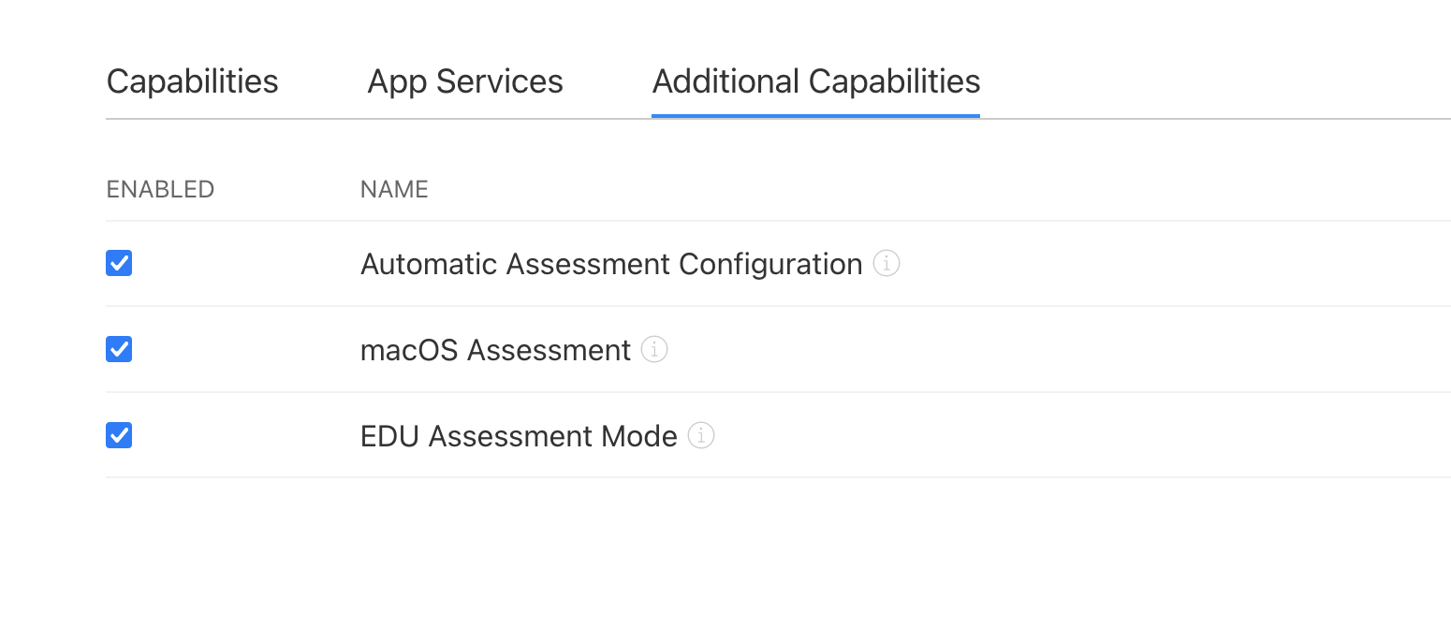Click the Automatic Assessment Configuration name text
Viewport: 1451px width, 627px height.
[611, 264]
